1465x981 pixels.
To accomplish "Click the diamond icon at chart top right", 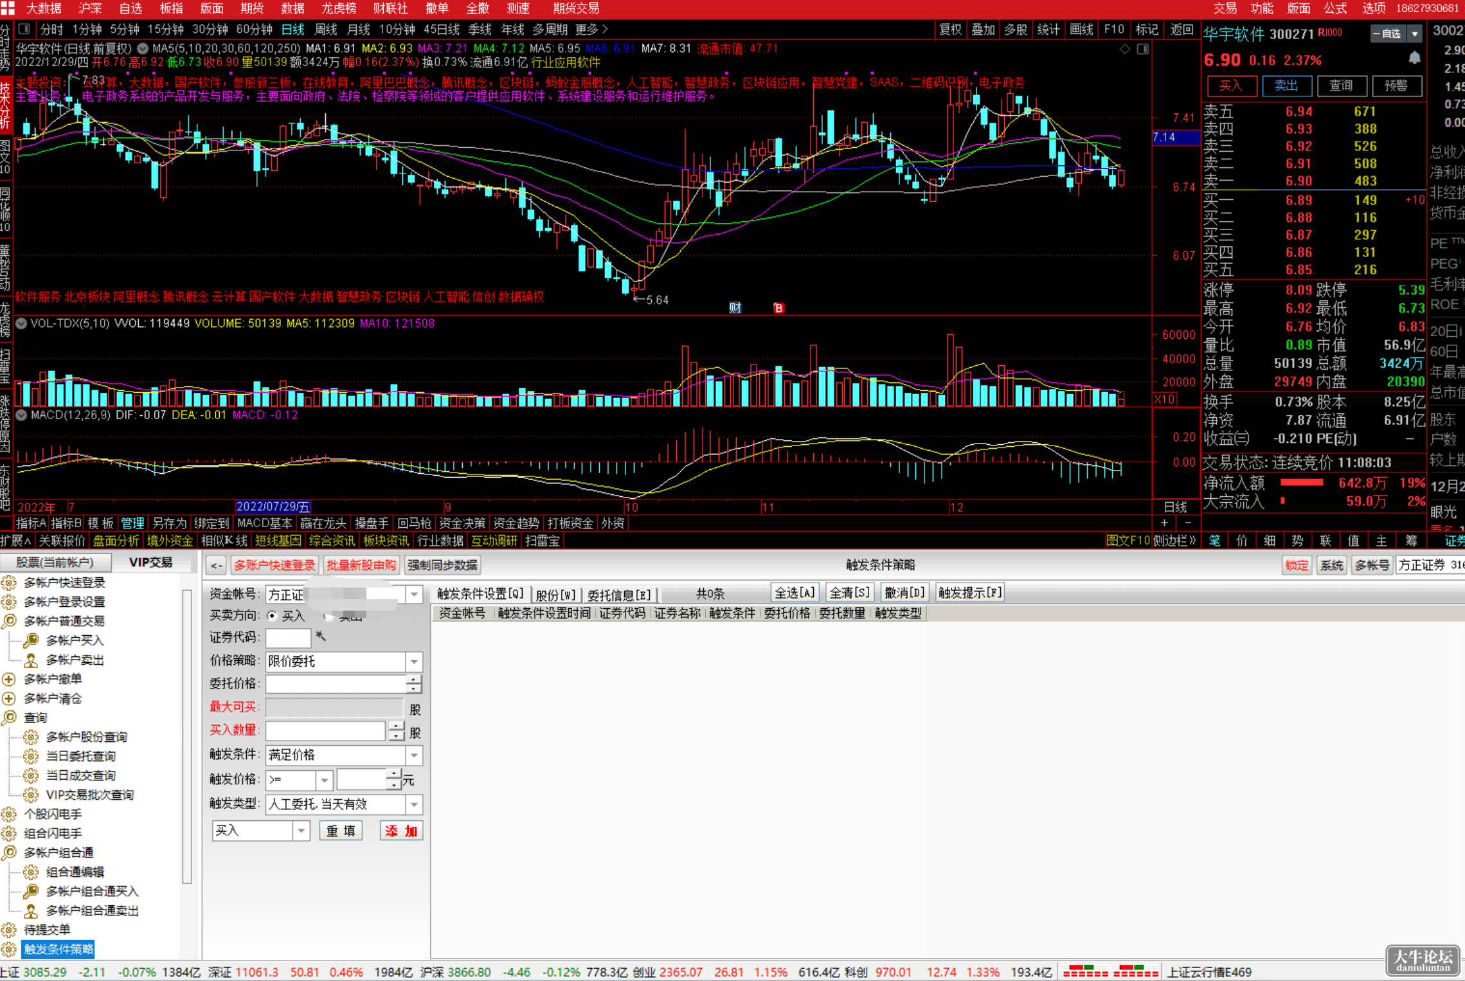I will coord(1124,49).
